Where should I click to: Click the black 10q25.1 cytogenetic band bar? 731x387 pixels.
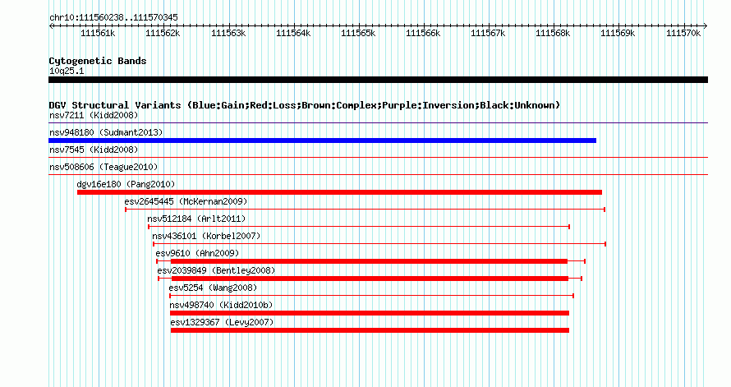(378, 80)
